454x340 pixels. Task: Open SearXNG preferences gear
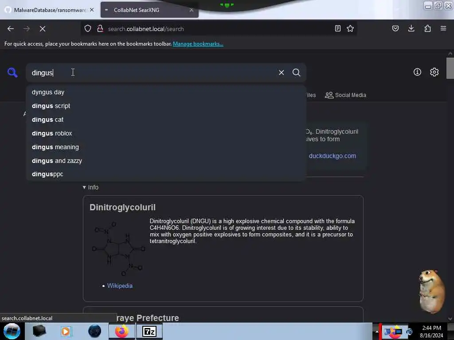click(x=434, y=72)
